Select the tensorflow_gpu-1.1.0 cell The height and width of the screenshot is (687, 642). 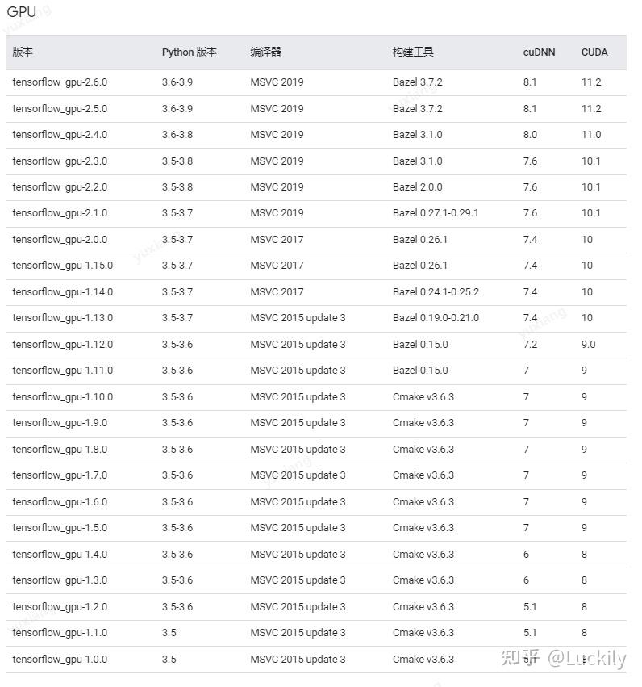click(x=60, y=633)
